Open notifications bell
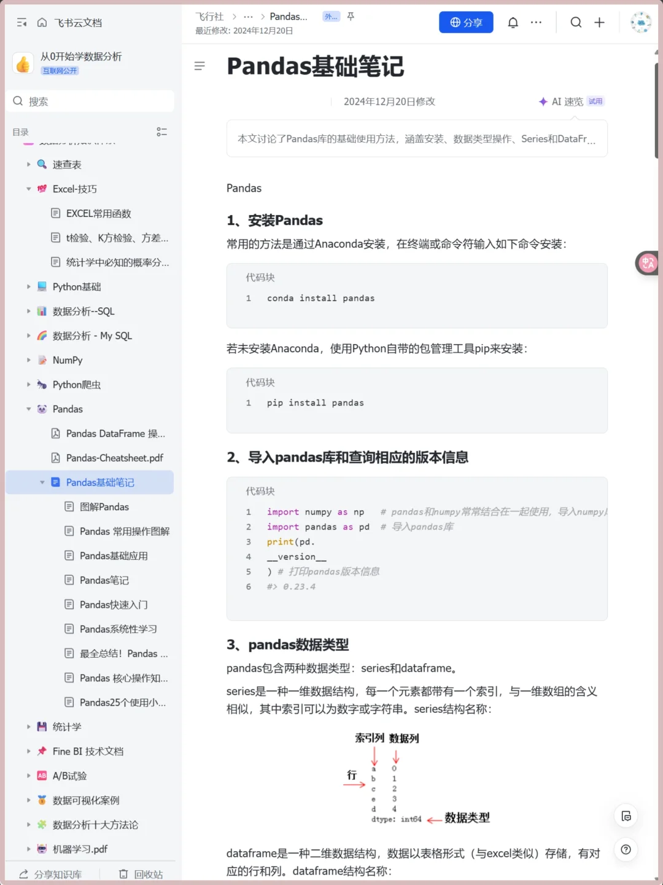 513,22
